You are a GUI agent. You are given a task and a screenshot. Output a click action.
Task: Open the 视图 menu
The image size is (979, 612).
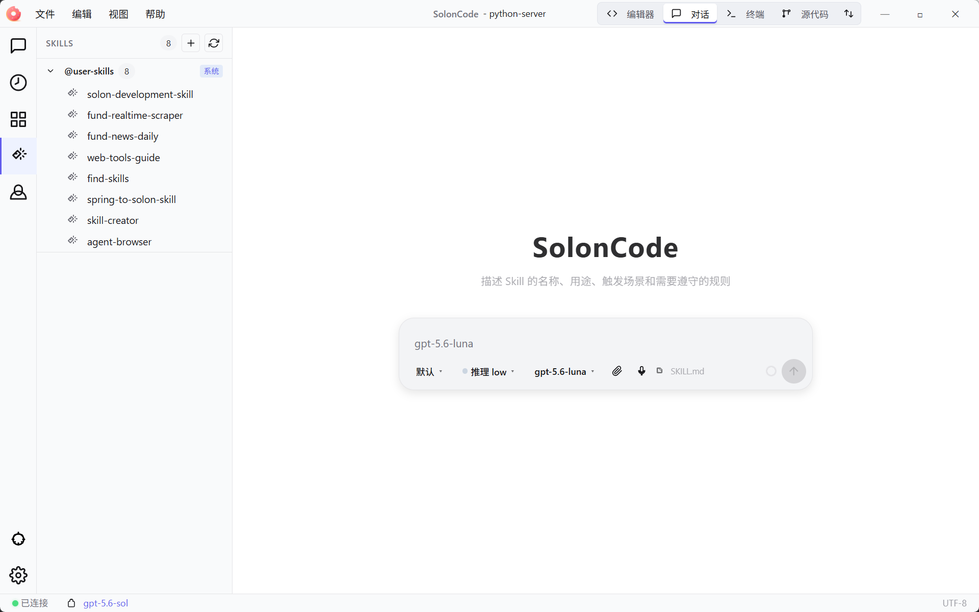point(118,14)
